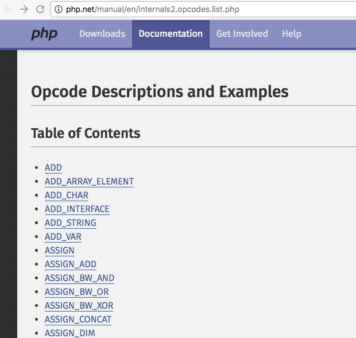Open the ASSIGN_BW_AND link
This screenshot has height=338, width=356.
(x=79, y=278)
